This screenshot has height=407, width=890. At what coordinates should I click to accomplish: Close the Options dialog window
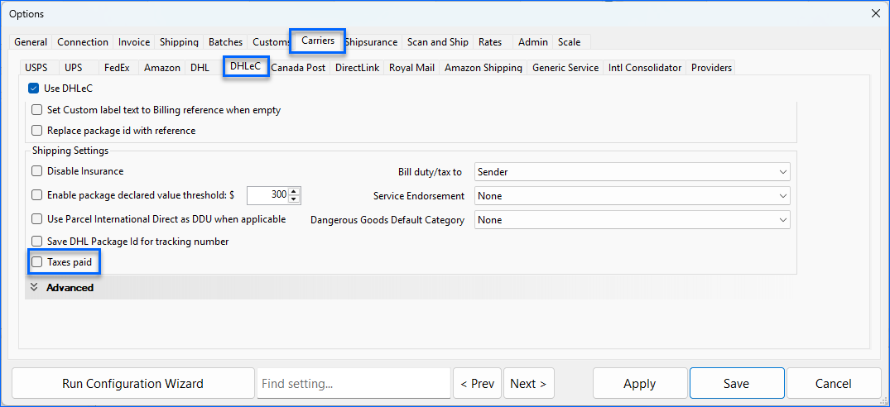tap(876, 13)
